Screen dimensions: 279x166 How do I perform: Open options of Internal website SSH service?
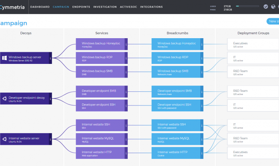tap(126, 125)
